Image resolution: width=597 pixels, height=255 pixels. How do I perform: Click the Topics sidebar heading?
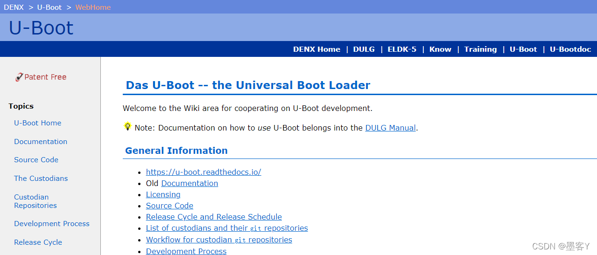(21, 106)
